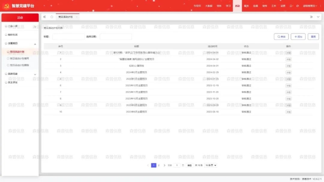The width and height of the screenshot is (324, 182).
Task: Open details for row 1 dated 2024-04-01
Action: [x=288, y=53]
